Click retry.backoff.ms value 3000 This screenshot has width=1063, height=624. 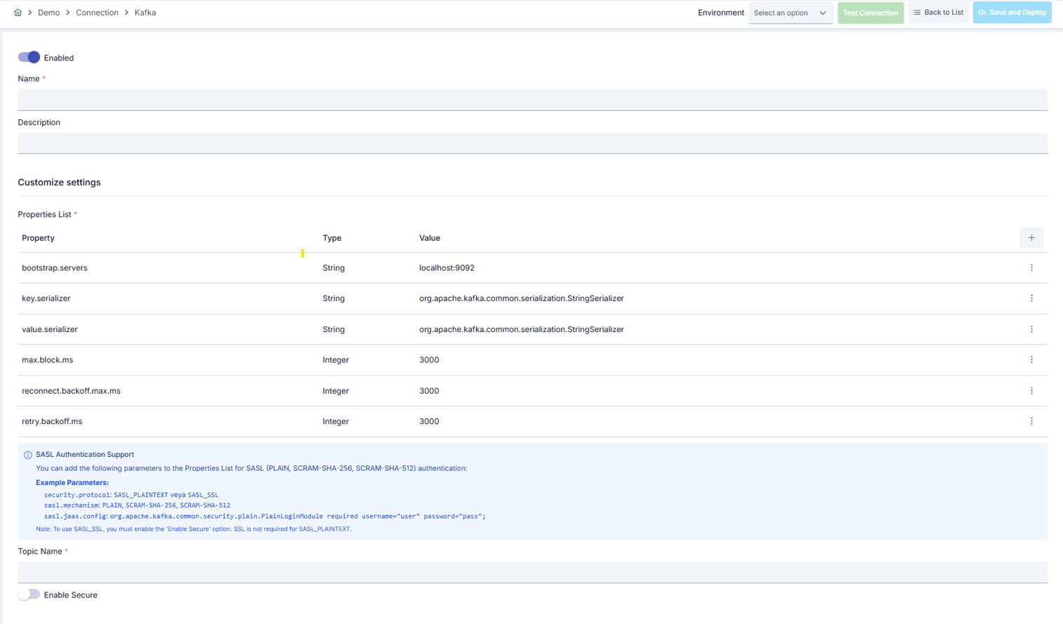(429, 422)
